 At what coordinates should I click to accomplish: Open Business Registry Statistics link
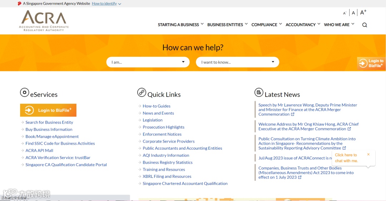[168, 163]
